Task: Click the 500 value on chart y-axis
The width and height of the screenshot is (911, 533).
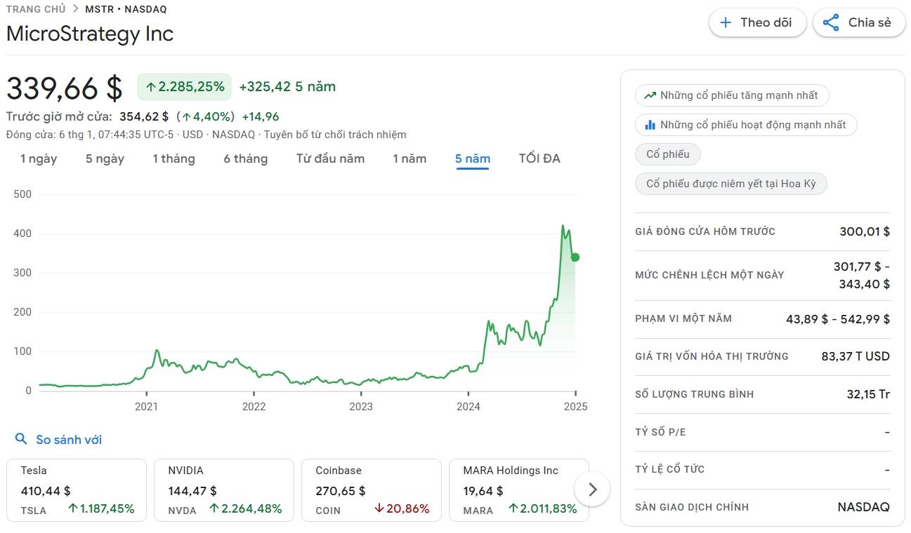Action: [x=23, y=194]
